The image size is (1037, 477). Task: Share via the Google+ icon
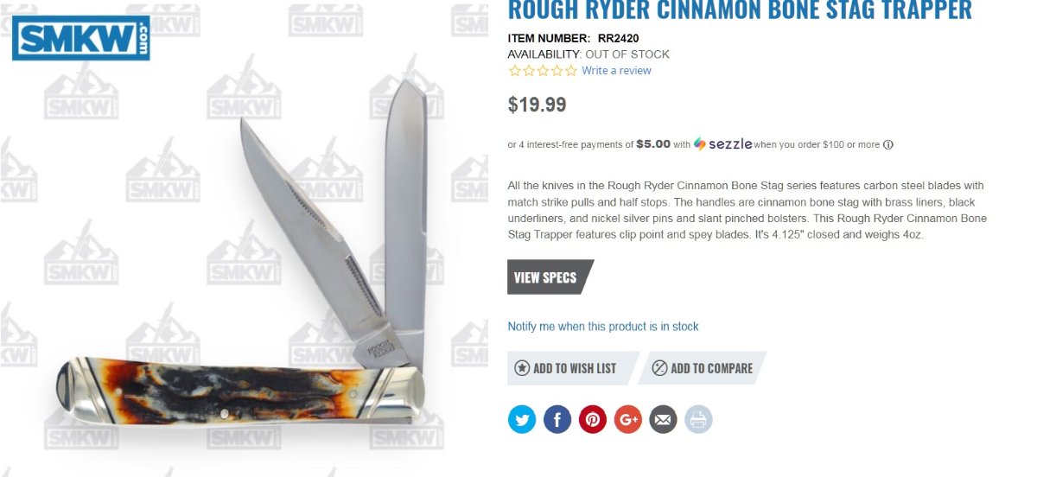pyautogui.click(x=628, y=420)
